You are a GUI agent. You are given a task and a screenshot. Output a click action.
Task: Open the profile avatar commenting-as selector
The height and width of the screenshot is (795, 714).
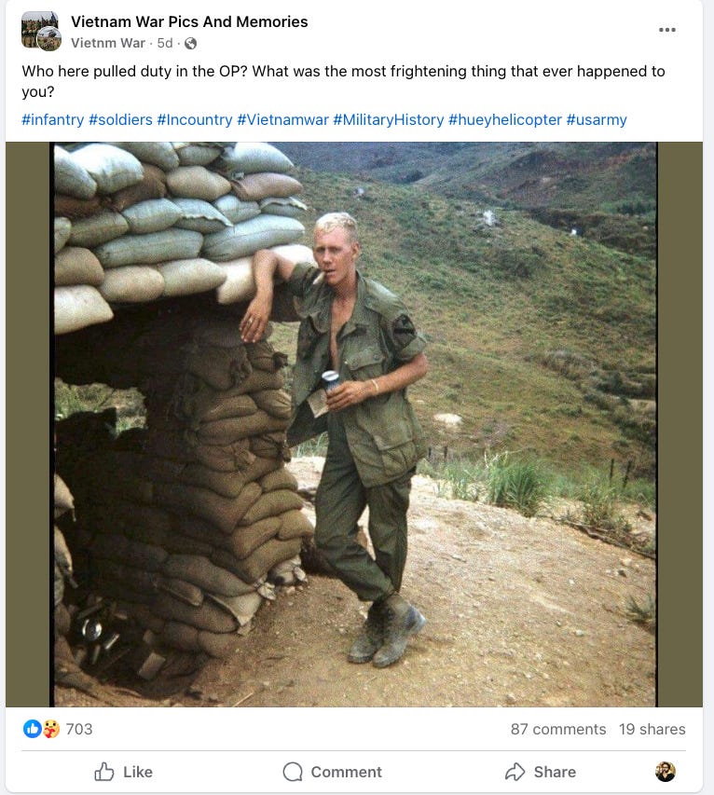(x=666, y=772)
